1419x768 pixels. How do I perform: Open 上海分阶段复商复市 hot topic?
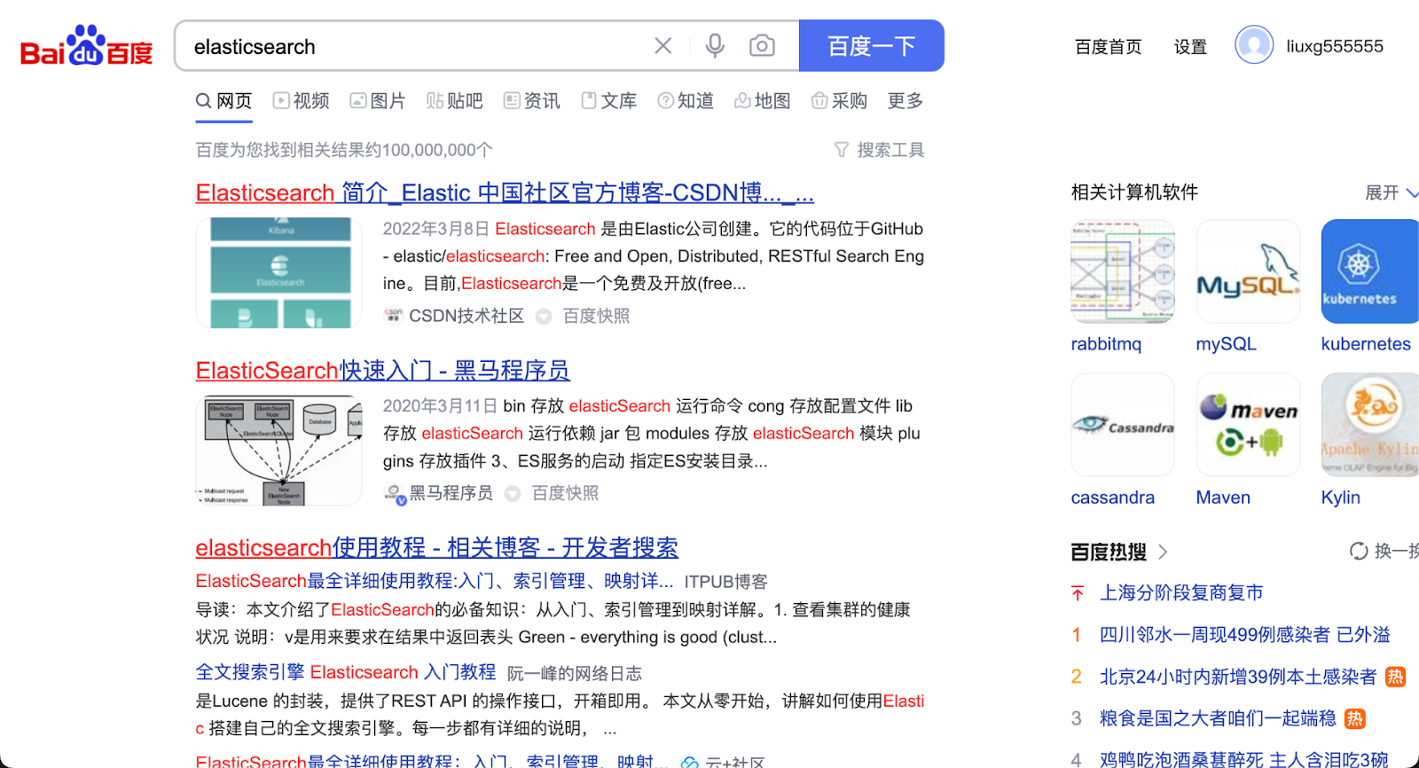[x=1180, y=592]
